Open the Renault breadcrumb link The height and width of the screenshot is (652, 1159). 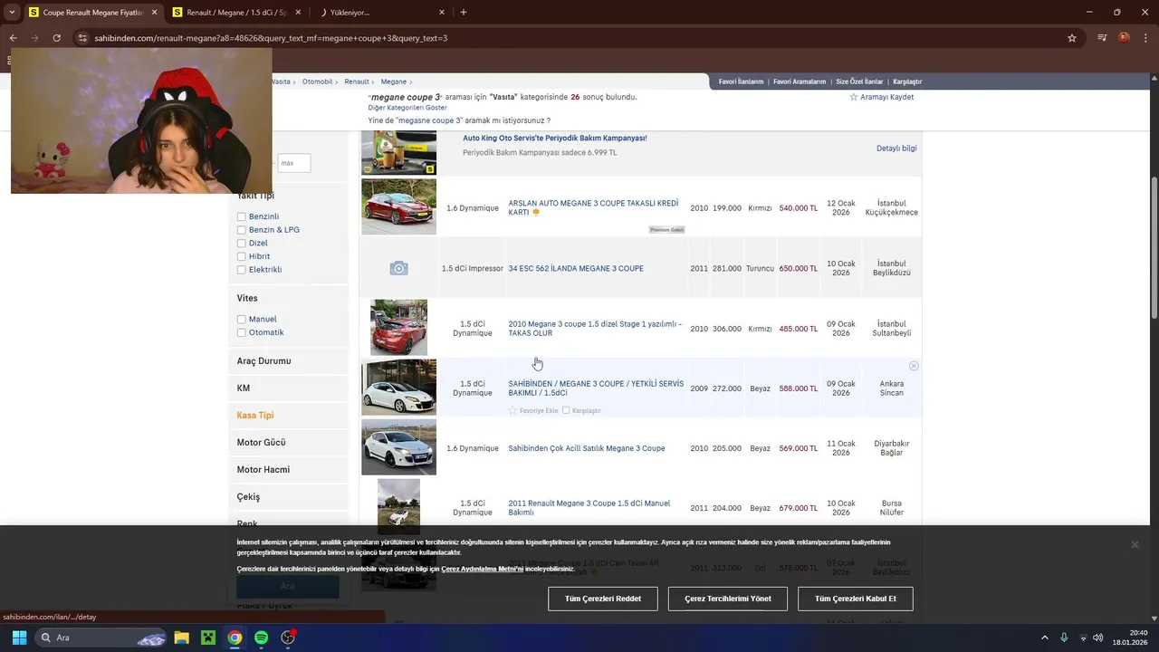pyautogui.click(x=357, y=81)
